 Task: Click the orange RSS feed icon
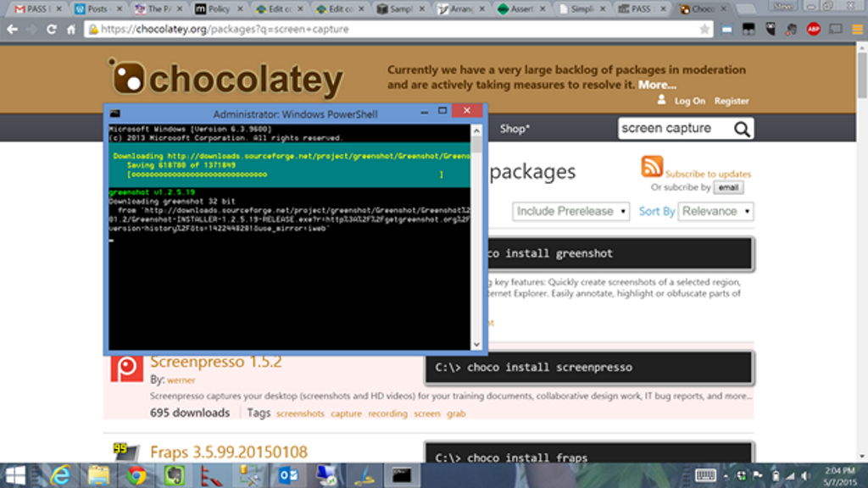[x=652, y=167]
